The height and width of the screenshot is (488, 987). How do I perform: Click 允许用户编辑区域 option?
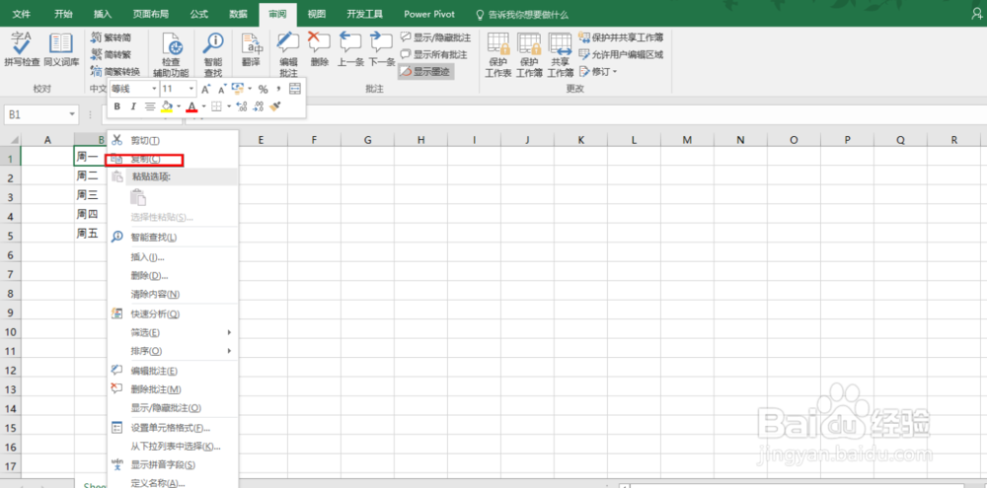(621, 54)
